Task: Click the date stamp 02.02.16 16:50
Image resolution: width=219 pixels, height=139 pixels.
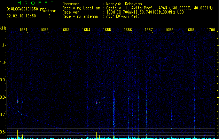Action: pos(21,16)
